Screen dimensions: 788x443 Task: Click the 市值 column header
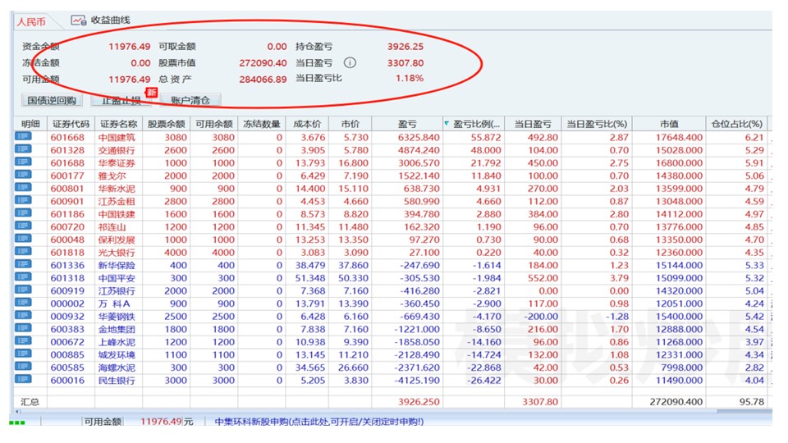[670, 124]
